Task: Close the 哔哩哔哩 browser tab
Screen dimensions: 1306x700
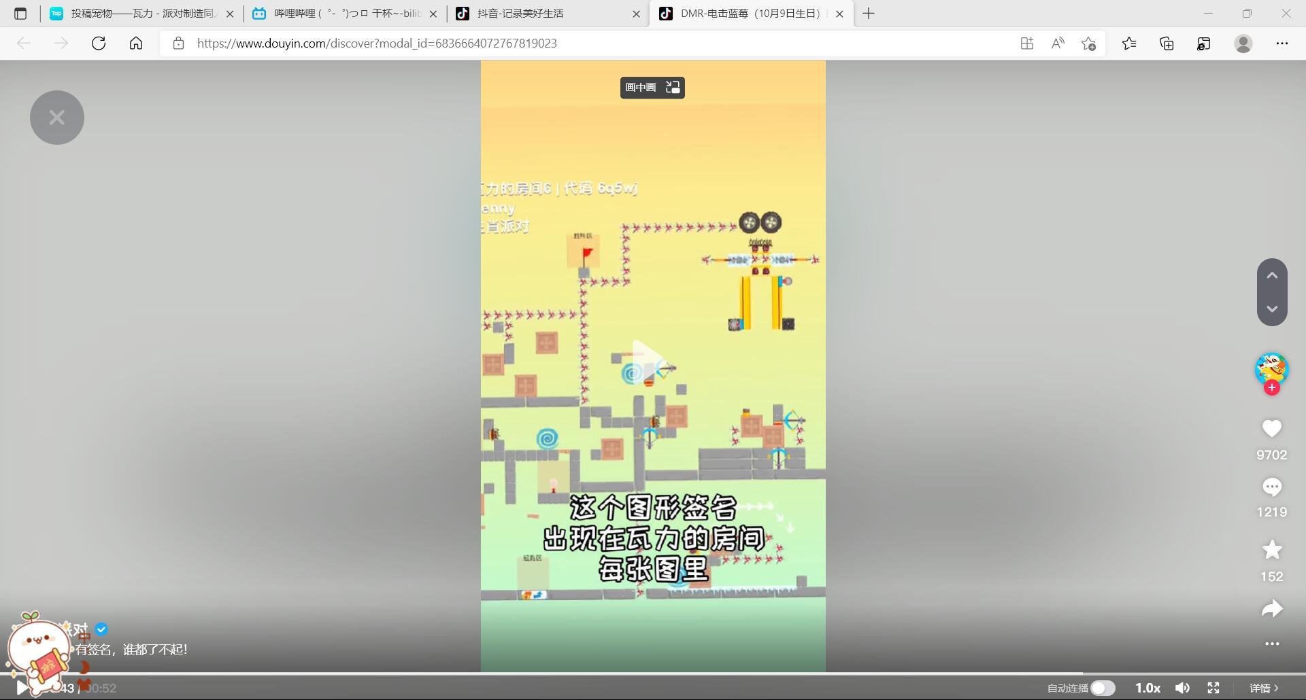Action: pos(433,14)
